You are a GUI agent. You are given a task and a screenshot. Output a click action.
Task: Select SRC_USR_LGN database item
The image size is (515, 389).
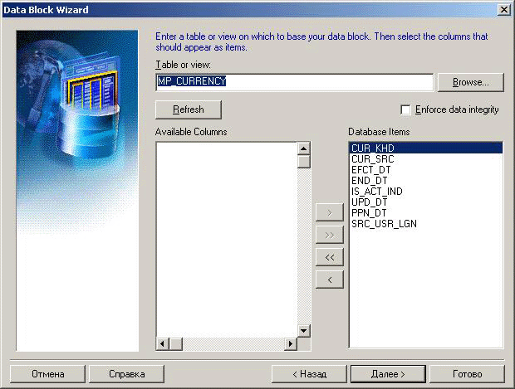coord(384,224)
